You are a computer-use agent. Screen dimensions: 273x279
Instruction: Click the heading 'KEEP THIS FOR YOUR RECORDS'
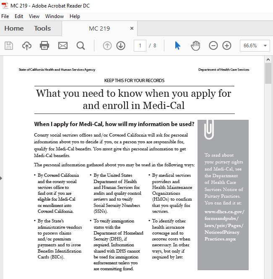point(134,80)
